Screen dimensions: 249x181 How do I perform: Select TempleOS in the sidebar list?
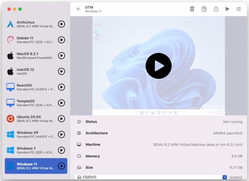click(x=31, y=103)
